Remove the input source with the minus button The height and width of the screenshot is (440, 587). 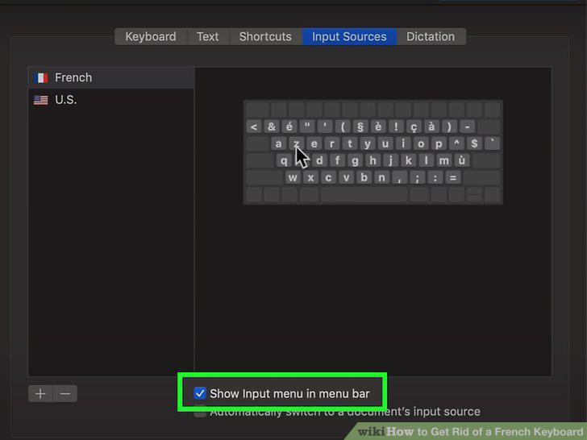click(x=65, y=393)
